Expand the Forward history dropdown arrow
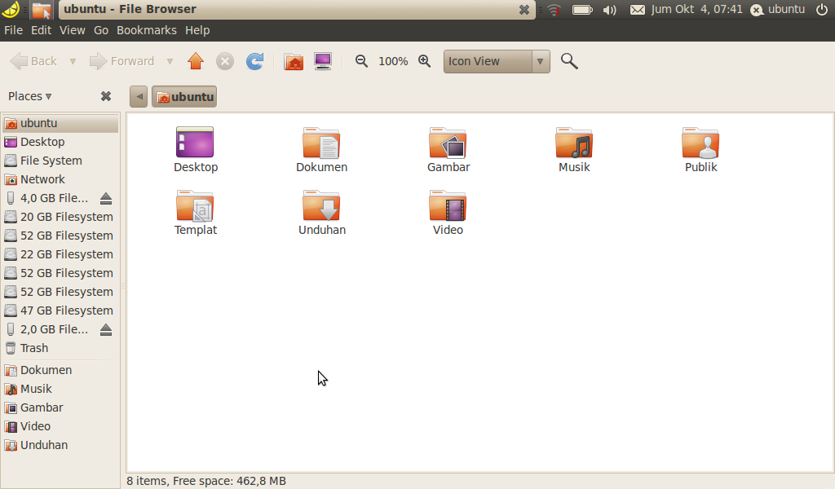This screenshot has height=489, width=835. (x=170, y=62)
